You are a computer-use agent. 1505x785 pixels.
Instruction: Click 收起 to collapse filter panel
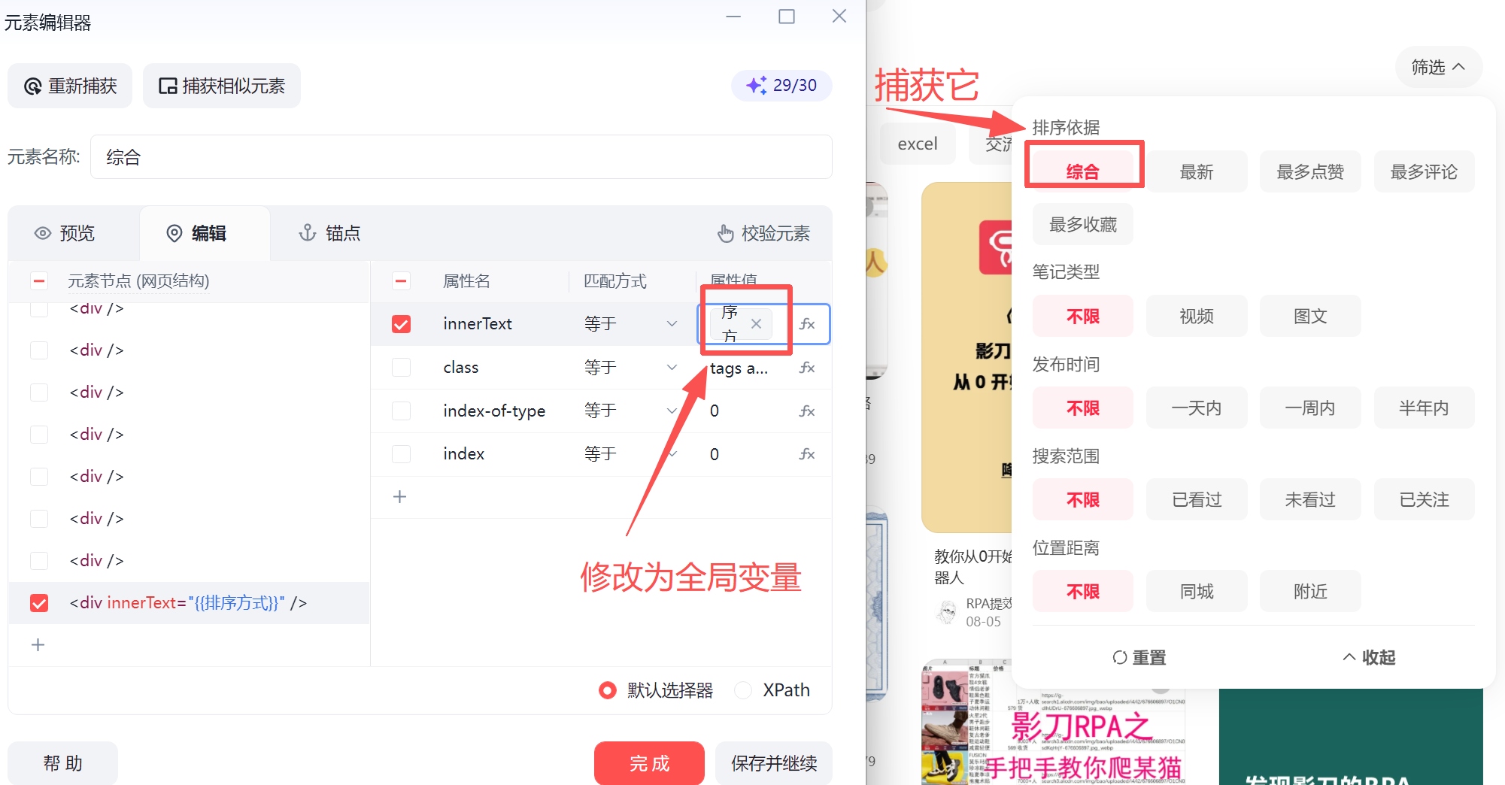click(x=1369, y=657)
